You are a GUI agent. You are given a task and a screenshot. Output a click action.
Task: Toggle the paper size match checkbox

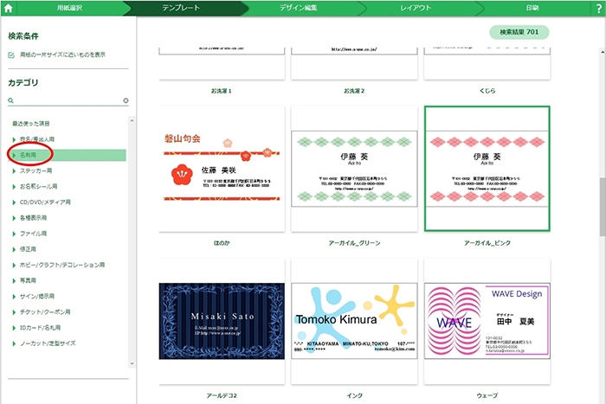pos(11,55)
